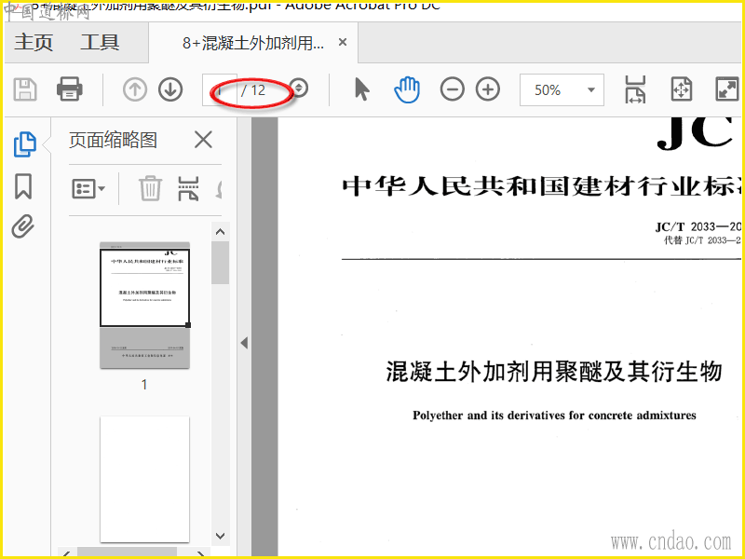Select the blank page 2 thumbnail
Image resolution: width=745 pixels, height=559 pixels.
(x=144, y=479)
